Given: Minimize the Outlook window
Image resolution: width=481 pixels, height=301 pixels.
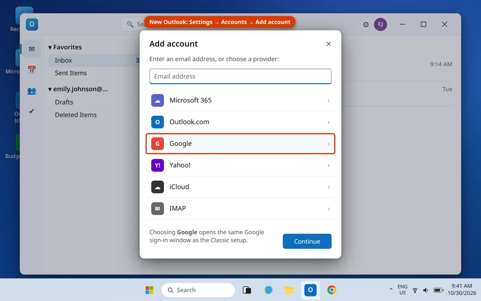Looking at the screenshot, I should click(x=402, y=24).
